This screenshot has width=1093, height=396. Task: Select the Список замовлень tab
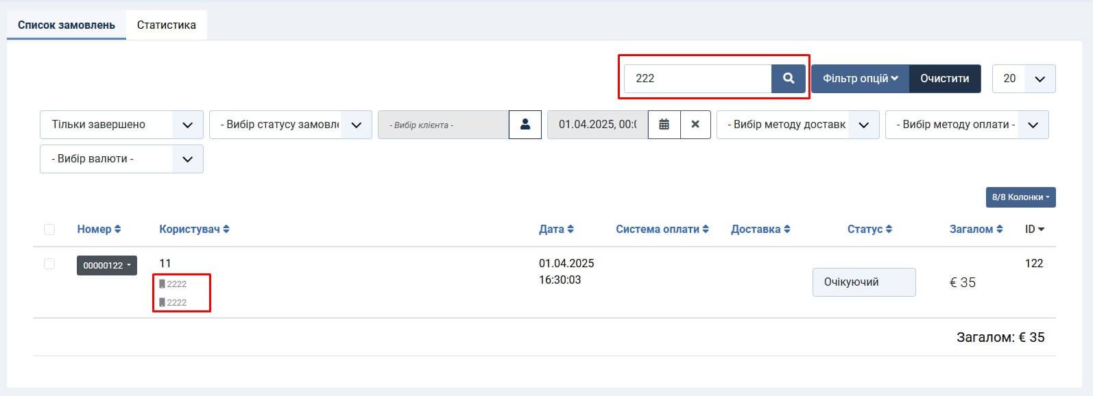click(67, 25)
